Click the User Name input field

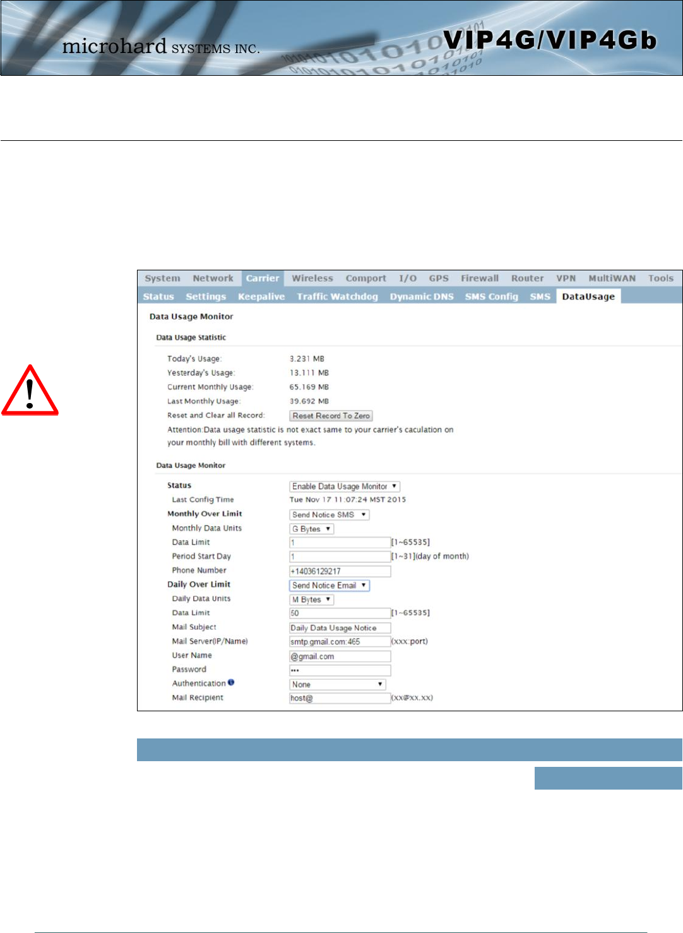coord(340,656)
